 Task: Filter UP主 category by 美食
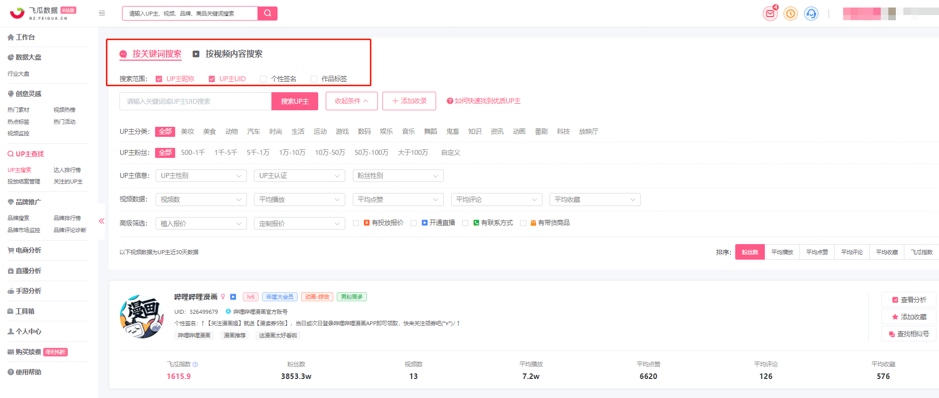pos(209,131)
